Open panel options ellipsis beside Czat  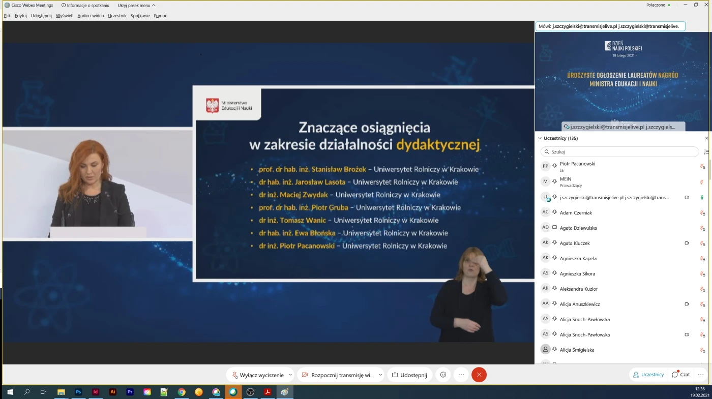pyautogui.click(x=702, y=375)
